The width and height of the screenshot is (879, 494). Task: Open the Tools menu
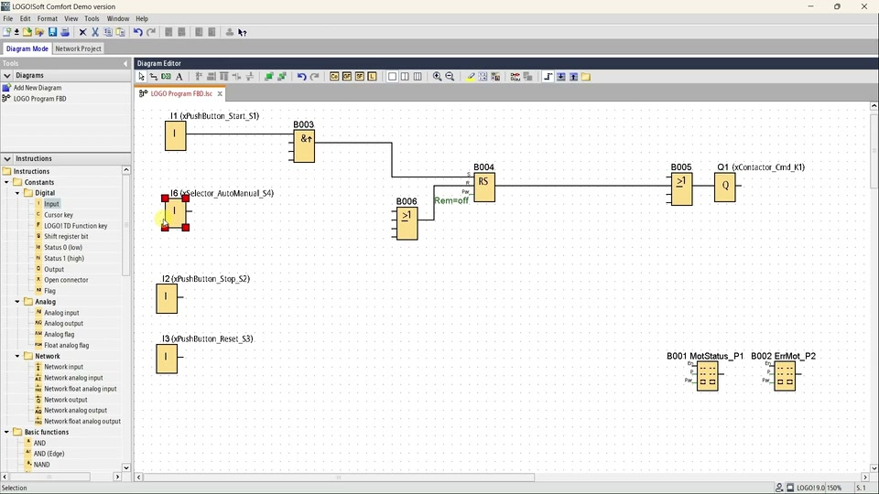(92, 18)
